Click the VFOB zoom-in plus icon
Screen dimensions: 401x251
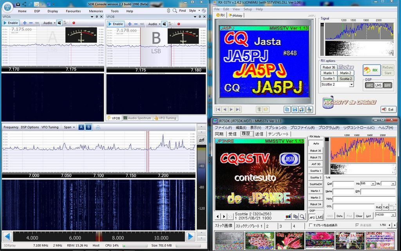(x=130, y=24)
